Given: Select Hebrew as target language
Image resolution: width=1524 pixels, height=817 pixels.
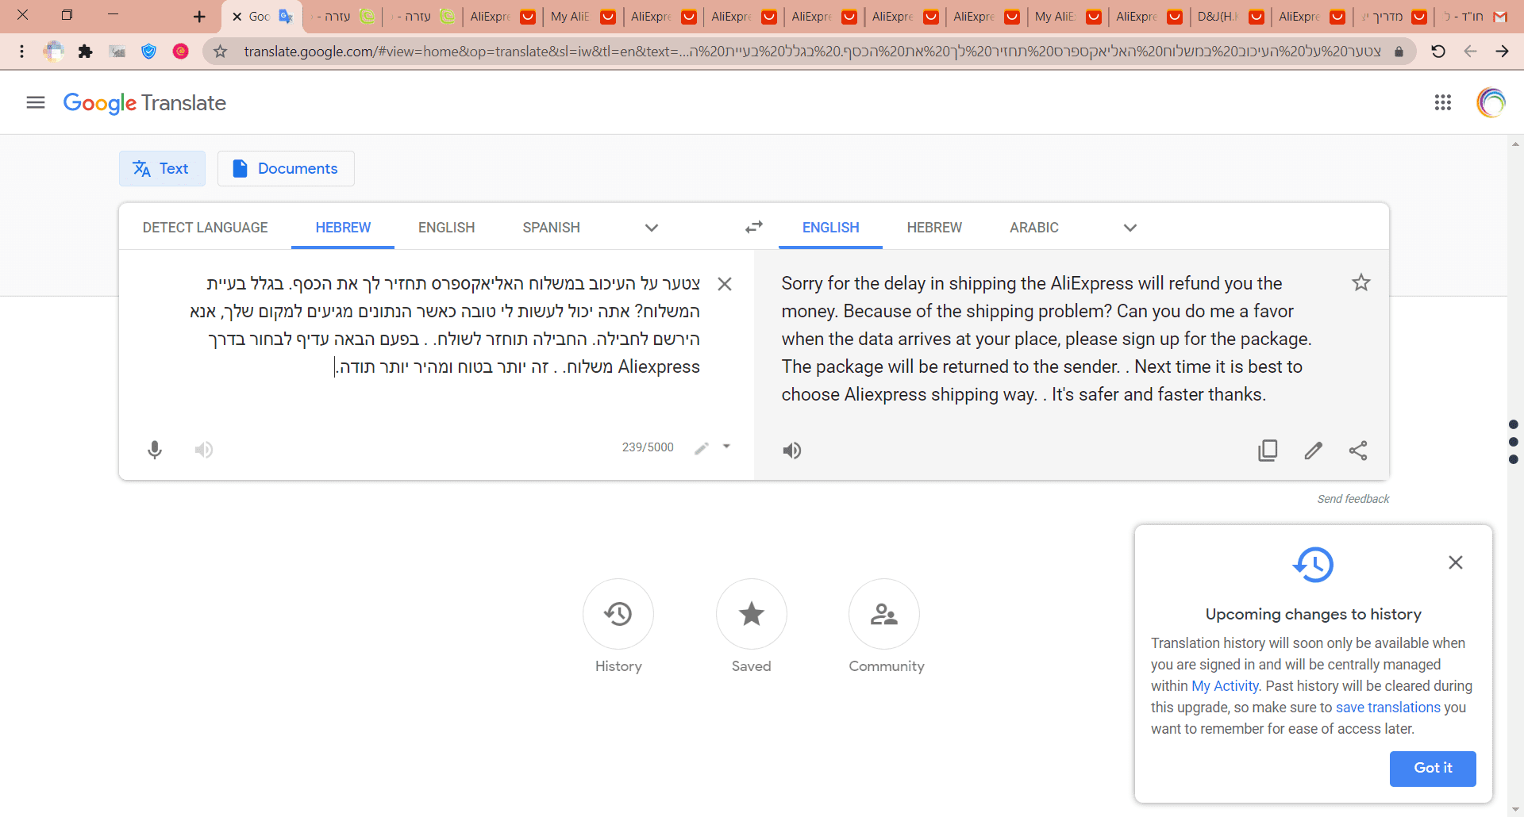Looking at the screenshot, I should (934, 228).
